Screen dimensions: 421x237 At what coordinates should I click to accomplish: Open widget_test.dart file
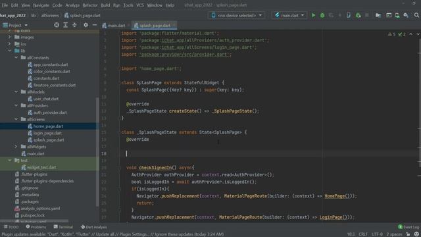(x=41, y=167)
